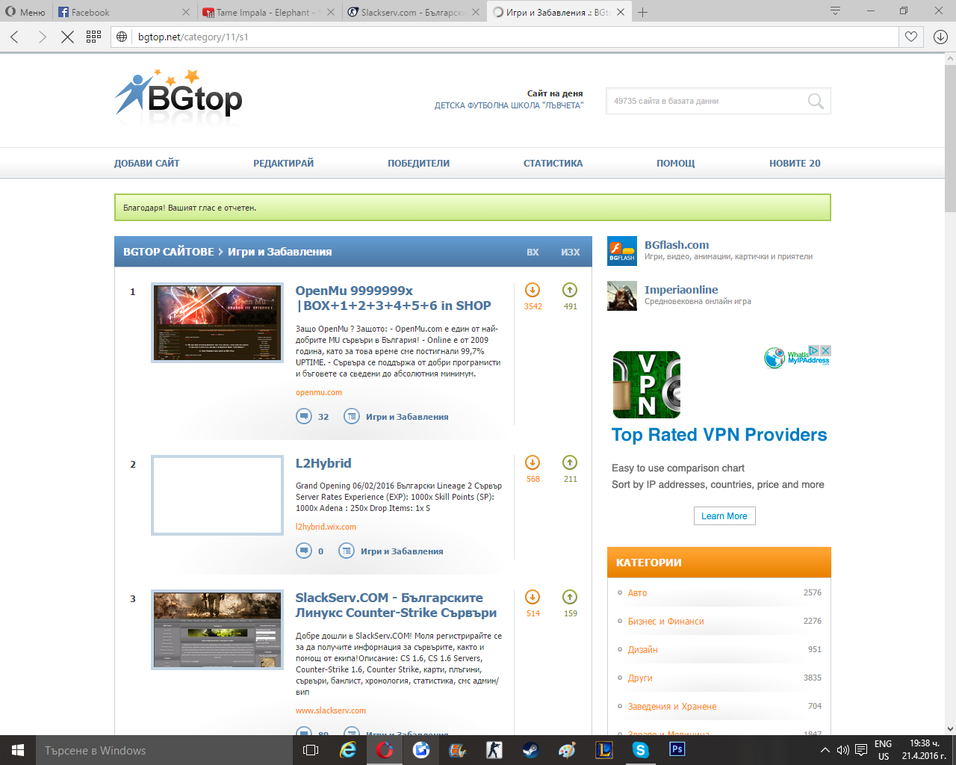Image resolution: width=956 pixels, height=765 pixels.
Task: Go back using the browser back arrow
Action: [15, 37]
